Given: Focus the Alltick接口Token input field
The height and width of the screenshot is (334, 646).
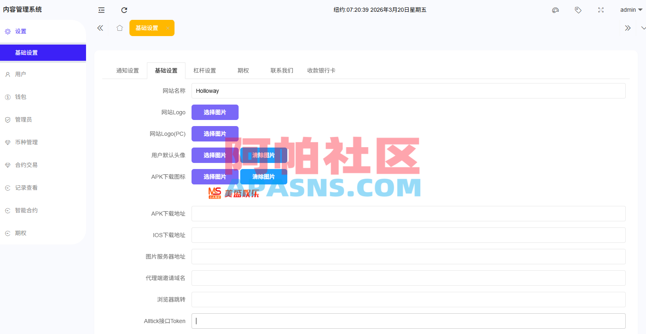Looking at the screenshot, I should (408, 321).
